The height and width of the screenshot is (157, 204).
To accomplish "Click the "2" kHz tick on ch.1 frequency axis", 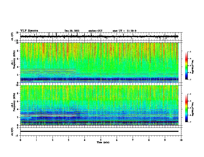I will click(x=18, y=75).
